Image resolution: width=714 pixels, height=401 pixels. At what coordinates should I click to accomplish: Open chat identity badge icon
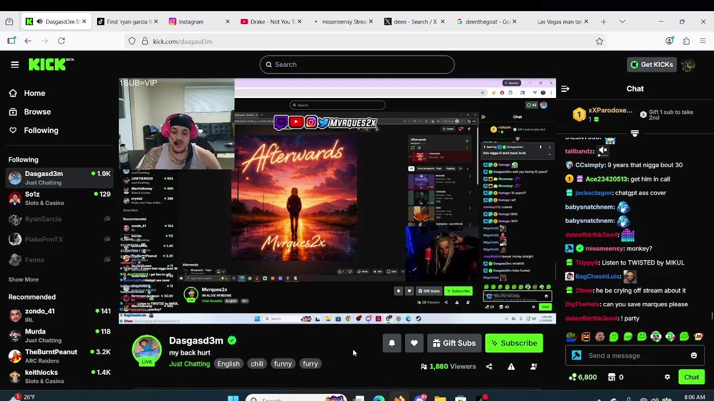tap(577, 355)
